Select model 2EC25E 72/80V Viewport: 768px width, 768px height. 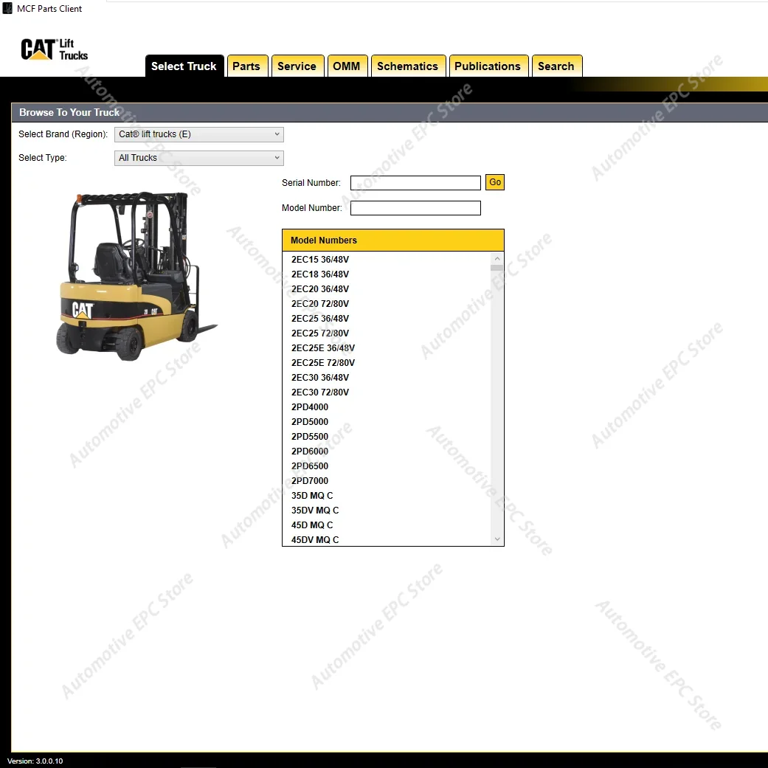point(323,363)
